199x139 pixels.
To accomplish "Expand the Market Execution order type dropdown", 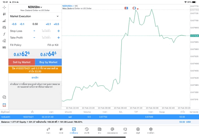I will pos(35,16).
